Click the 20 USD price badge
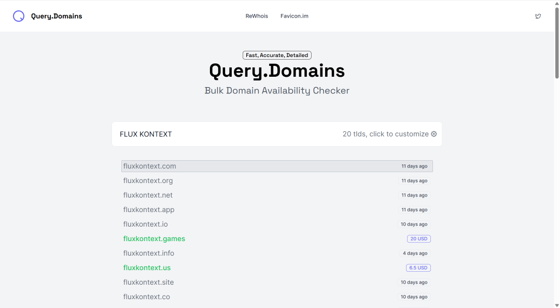Viewport: 560px width, 308px height. pyautogui.click(x=418, y=239)
